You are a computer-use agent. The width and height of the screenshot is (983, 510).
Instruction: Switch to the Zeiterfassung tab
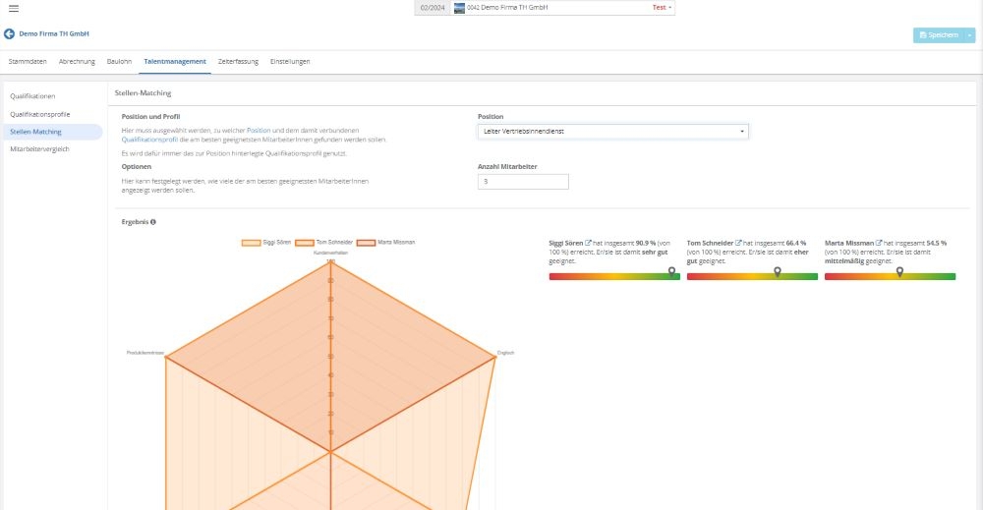pyautogui.click(x=238, y=61)
